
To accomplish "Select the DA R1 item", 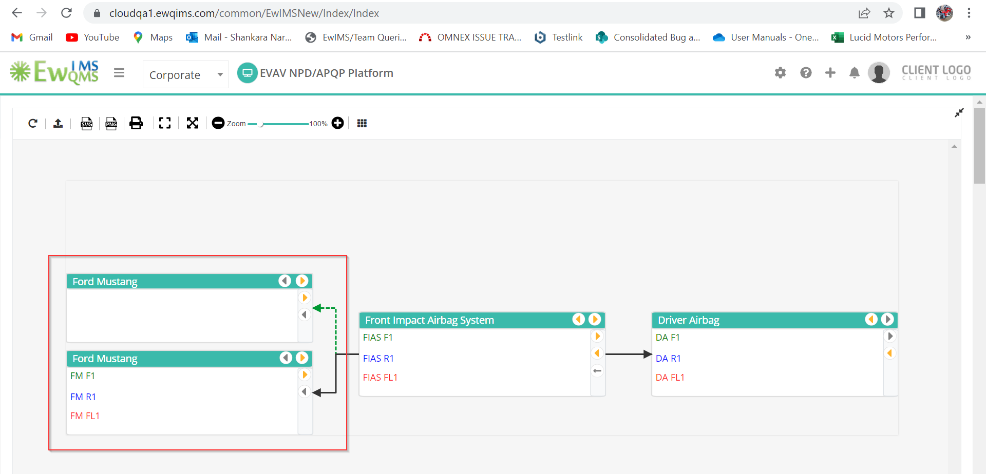I will tap(668, 359).
